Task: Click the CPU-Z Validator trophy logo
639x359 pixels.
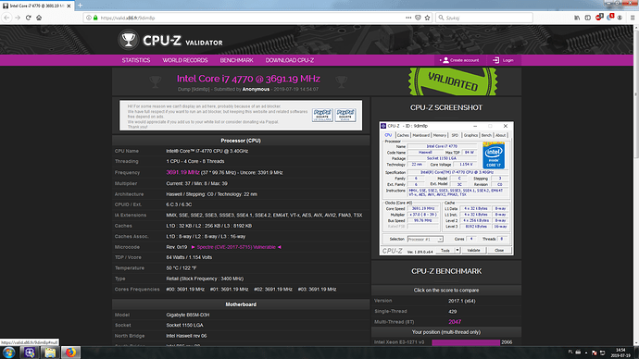Action: pos(129,40)
